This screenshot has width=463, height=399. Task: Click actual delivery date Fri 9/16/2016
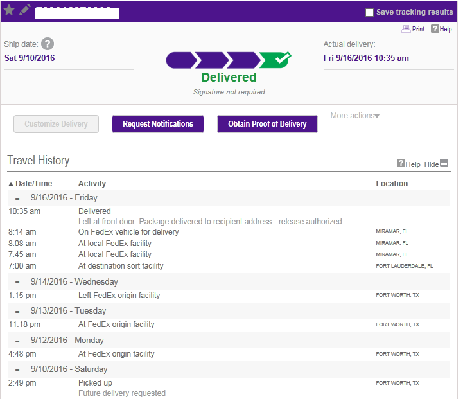click(366, 58)
